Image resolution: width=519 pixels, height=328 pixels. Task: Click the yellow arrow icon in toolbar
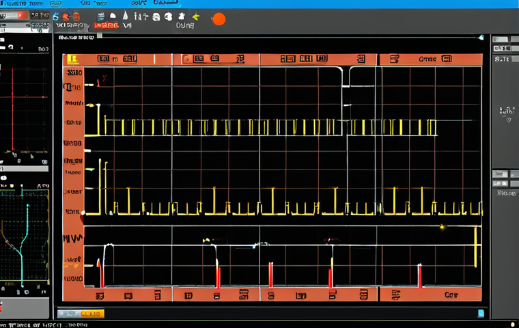pyautogui.click(x=196, y=16)
